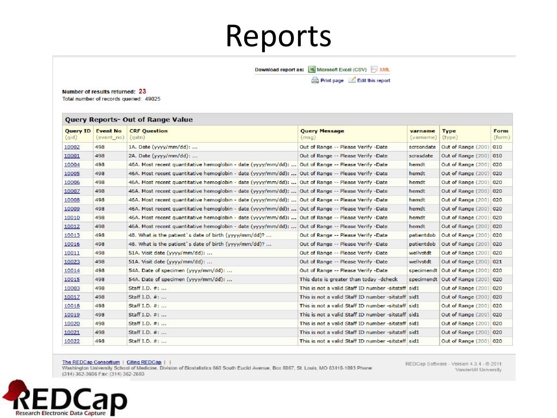Open The REDCap Consortium link
This screenshot has width=557, height=418.
point(91,362)
